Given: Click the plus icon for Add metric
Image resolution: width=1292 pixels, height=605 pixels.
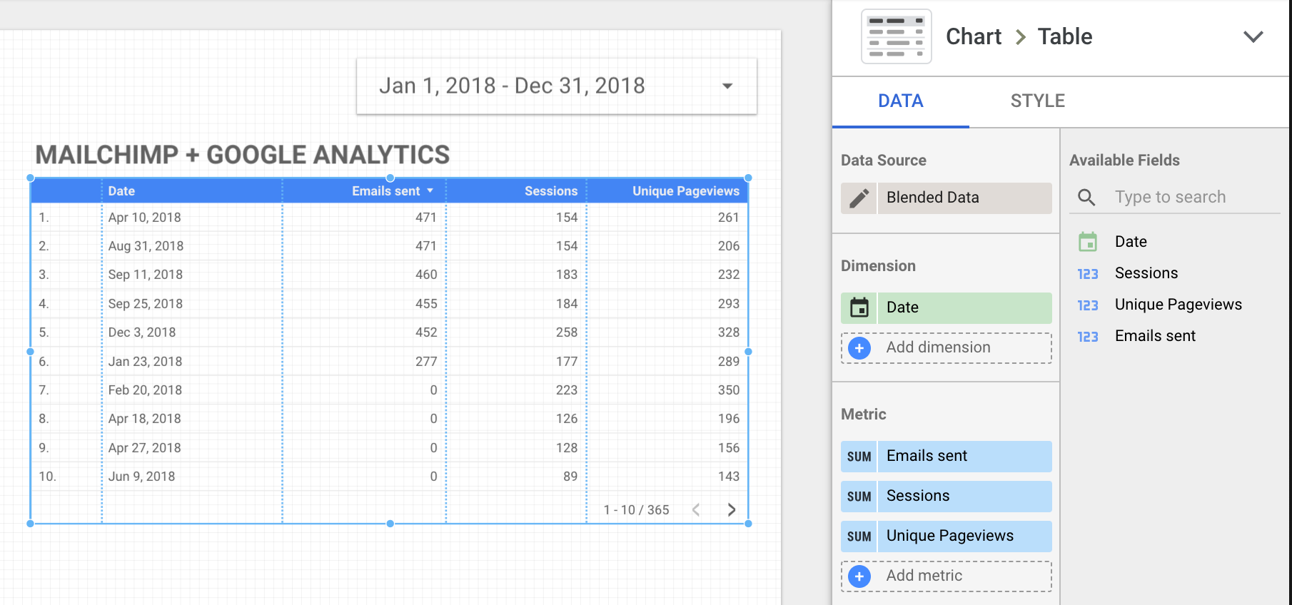Looking at the screenshot, I should (859, 576).
